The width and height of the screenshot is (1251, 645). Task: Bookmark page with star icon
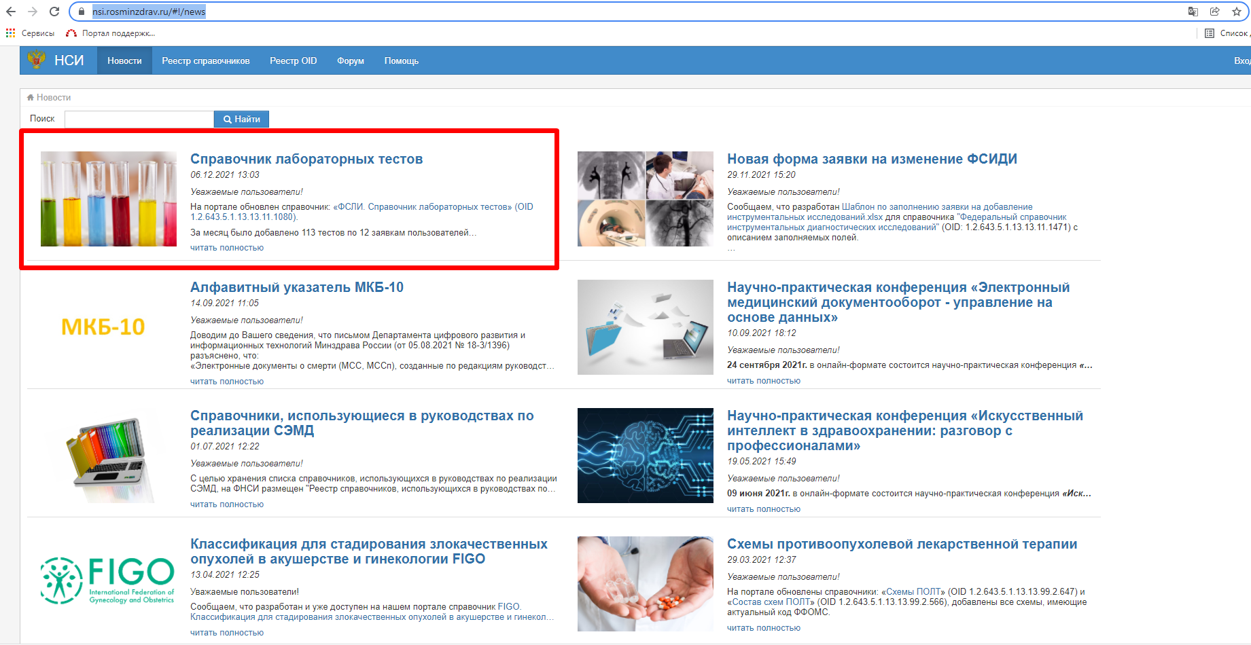pyautogui.click(x=1236, y=12)
